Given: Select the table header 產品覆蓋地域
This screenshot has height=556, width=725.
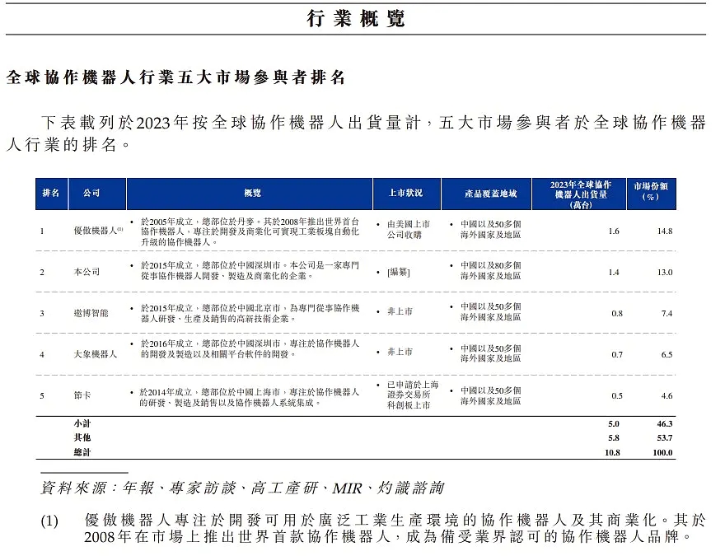Looking at the screenshot, I should tap(490, 194).
